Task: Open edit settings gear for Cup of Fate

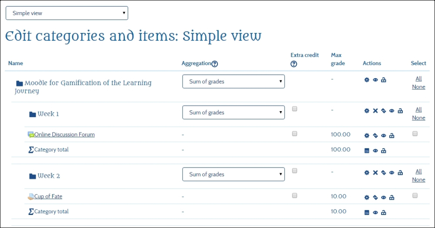Action: 367,198
